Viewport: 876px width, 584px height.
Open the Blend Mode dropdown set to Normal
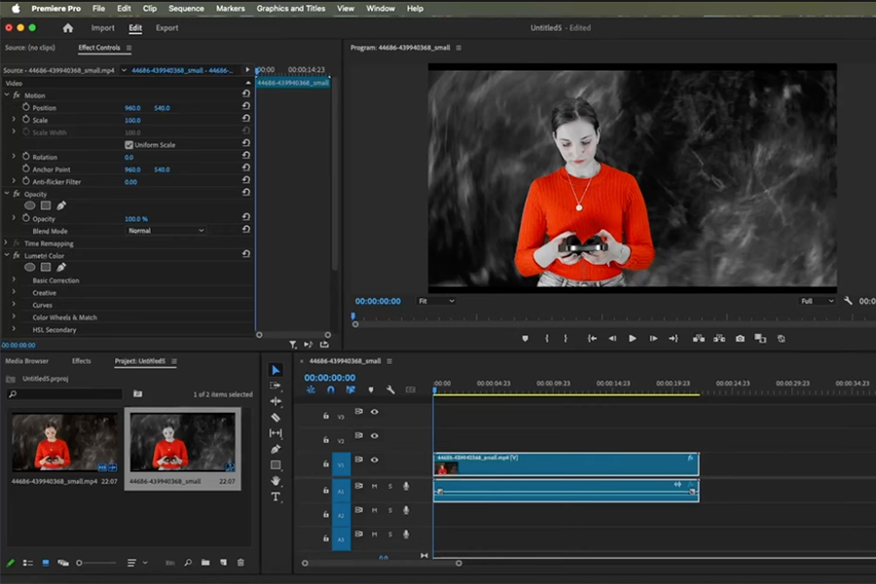(x=165, y=231)
